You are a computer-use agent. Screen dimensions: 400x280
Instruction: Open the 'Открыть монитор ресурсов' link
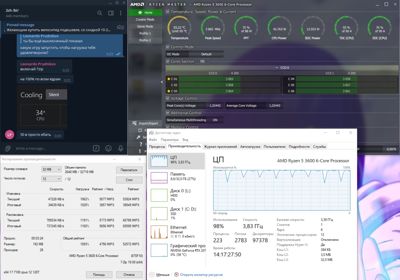point(201,275)
